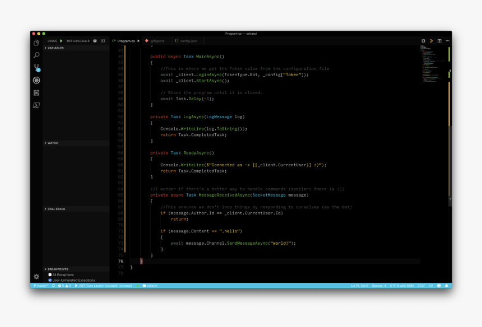Switch to the Program.cs tab
The height and width of the screenshot is (327, 482).
point(126,41)
